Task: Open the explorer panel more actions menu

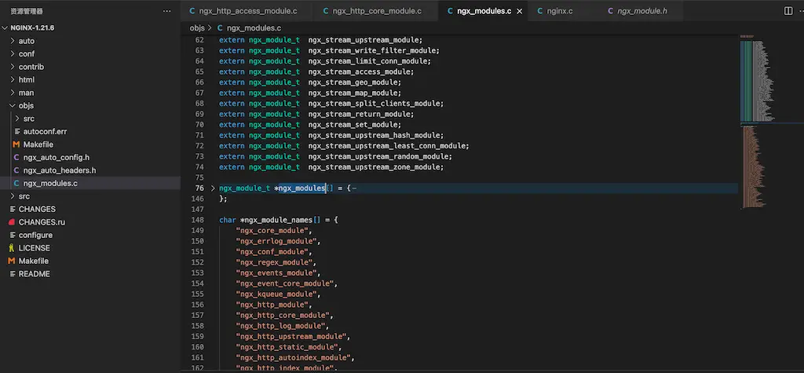Action: point(166,11)
